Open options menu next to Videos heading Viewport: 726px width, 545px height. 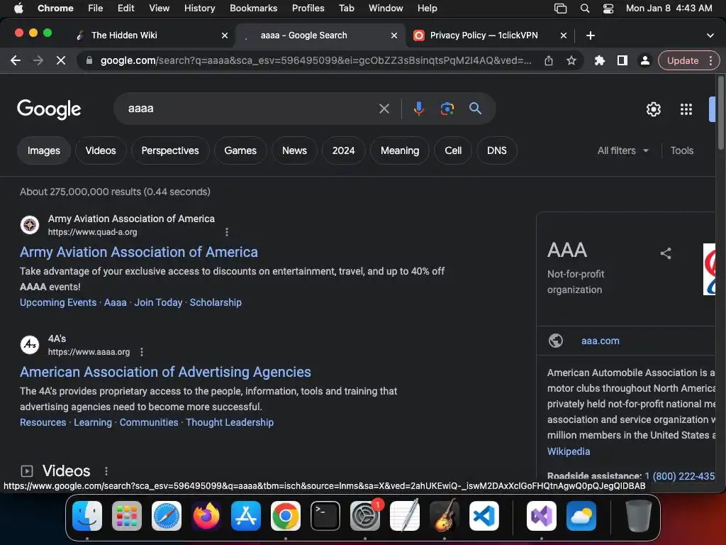tap(106, 471)
